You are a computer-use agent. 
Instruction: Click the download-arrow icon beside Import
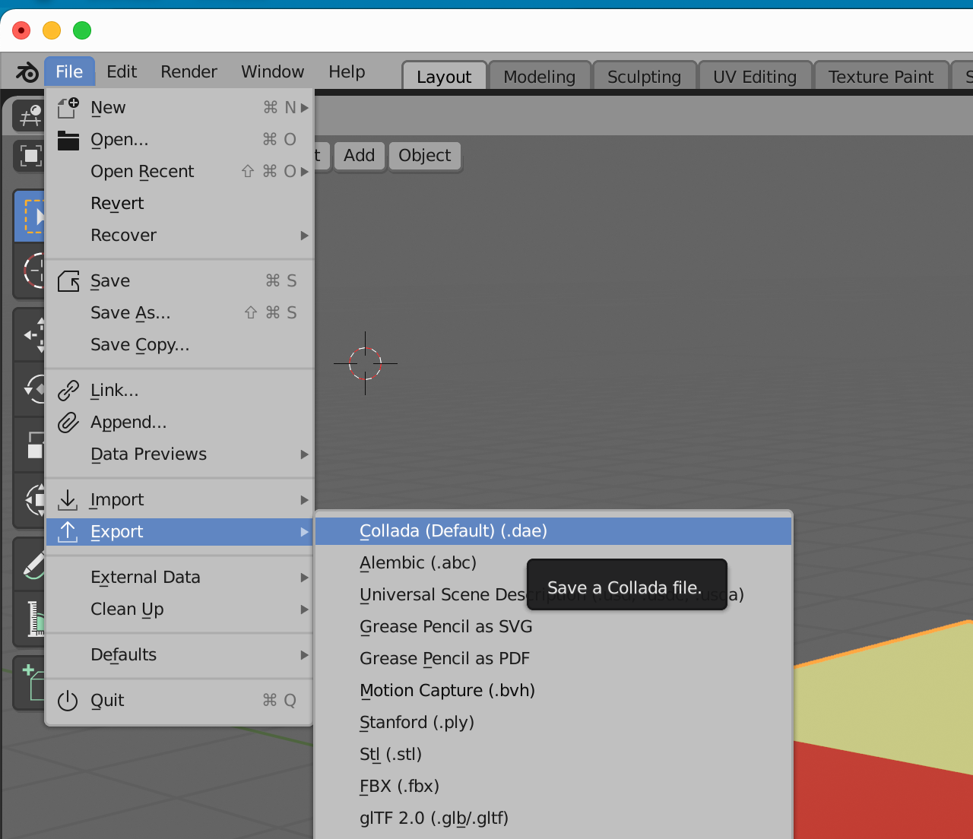point(68,500)
